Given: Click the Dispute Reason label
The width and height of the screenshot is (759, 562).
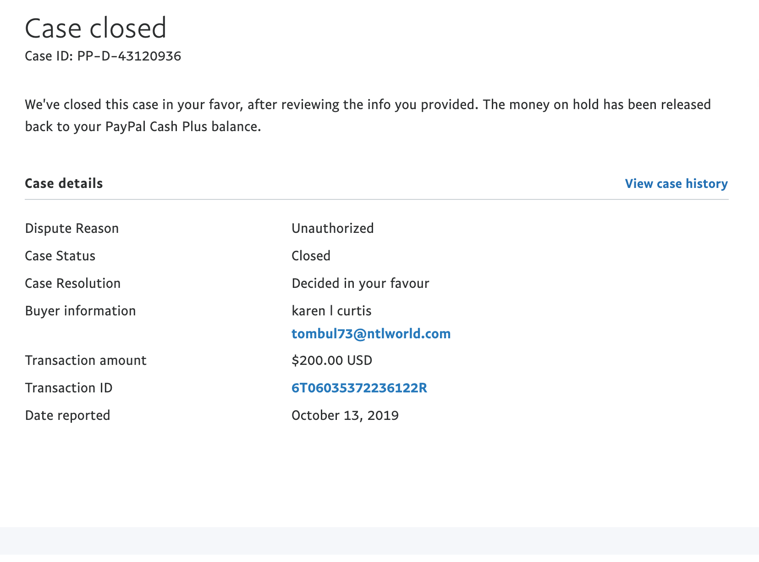Looking at the screenshot, I should 72,228.
